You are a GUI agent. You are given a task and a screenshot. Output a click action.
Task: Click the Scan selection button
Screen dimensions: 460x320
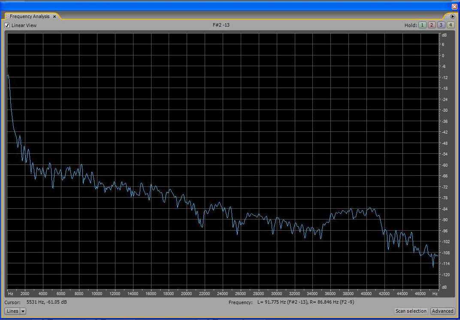coord(411,311)
